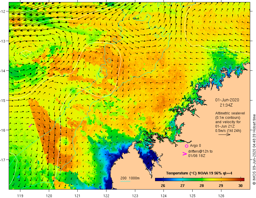
Task: Click the latitude label '-14'
Action: point(3,71)
